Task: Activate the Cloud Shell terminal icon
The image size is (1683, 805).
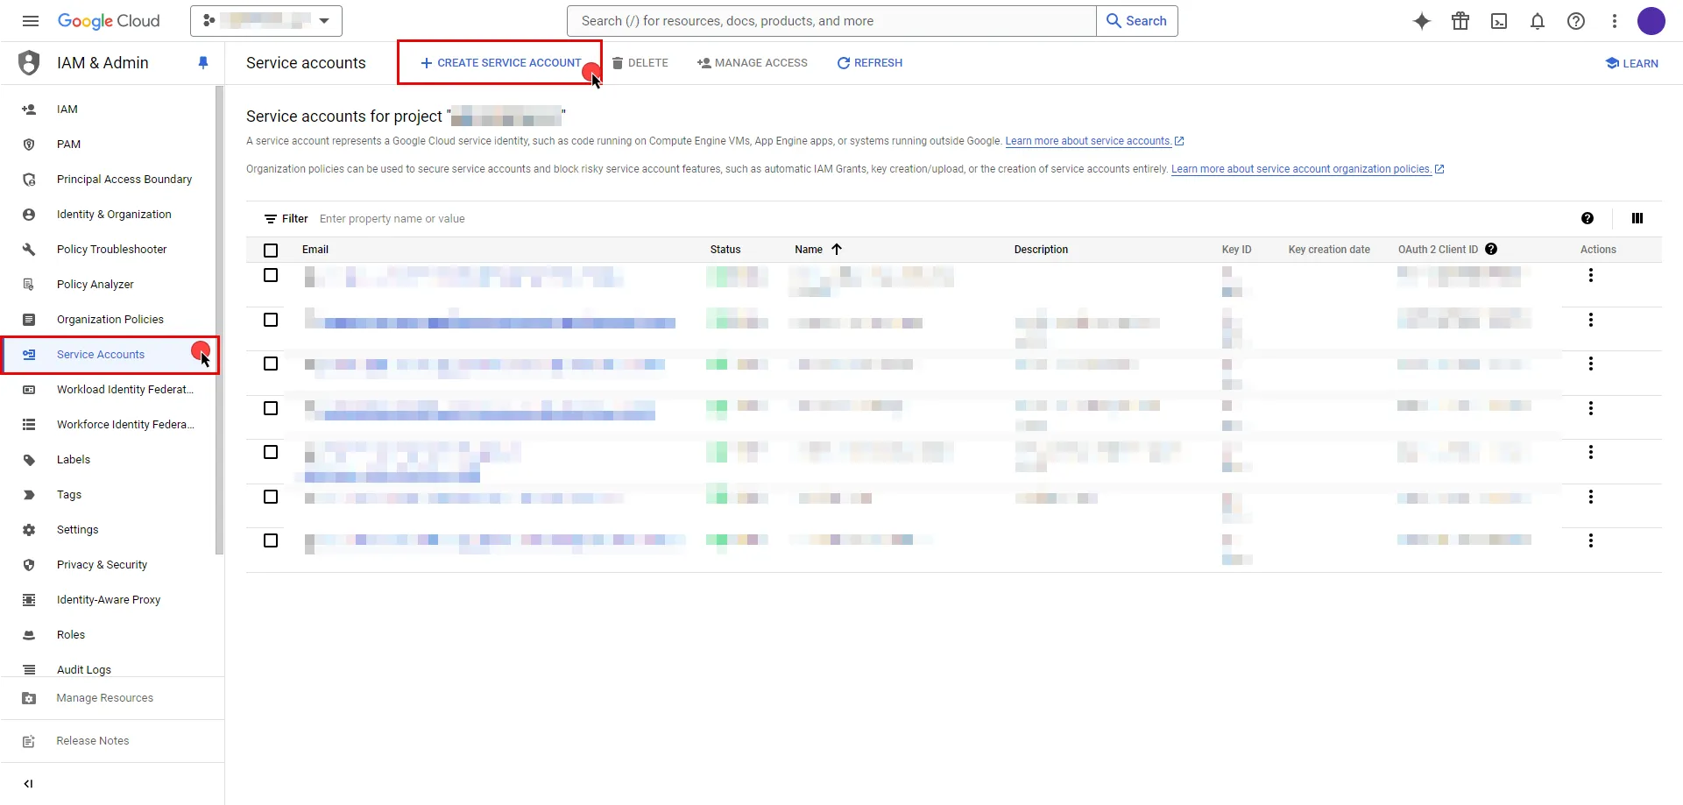Action: click(1499, 21)
